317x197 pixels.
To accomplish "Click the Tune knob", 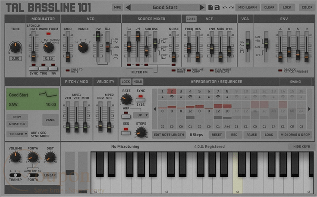I will [16, 48].
